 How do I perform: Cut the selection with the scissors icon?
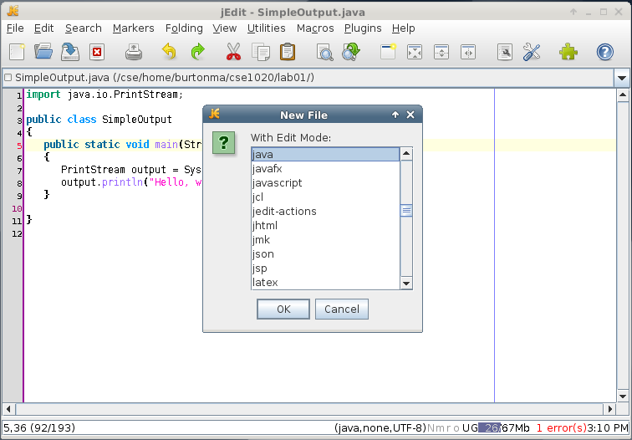pyautogui.click(x=233, y=52)
